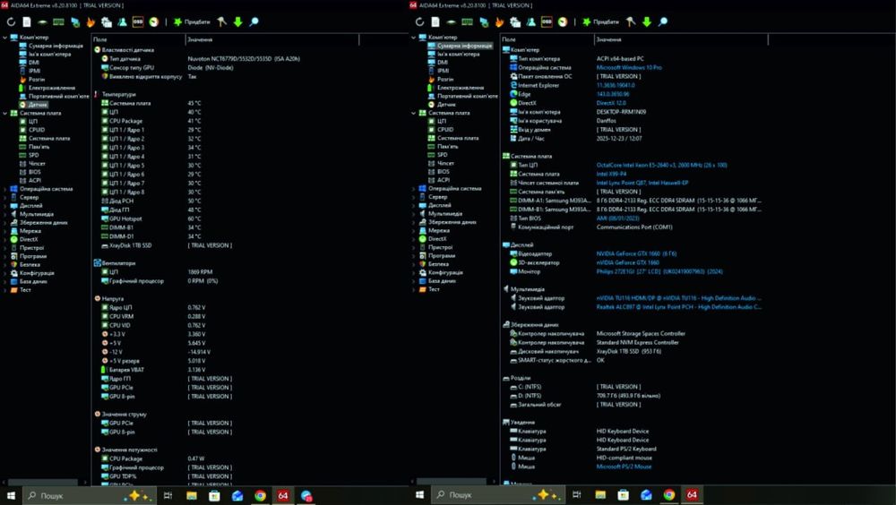Viewport: 896px width, 505px height.
Task: Open OSD panel icon in right window toolbar
Action: 547,21
